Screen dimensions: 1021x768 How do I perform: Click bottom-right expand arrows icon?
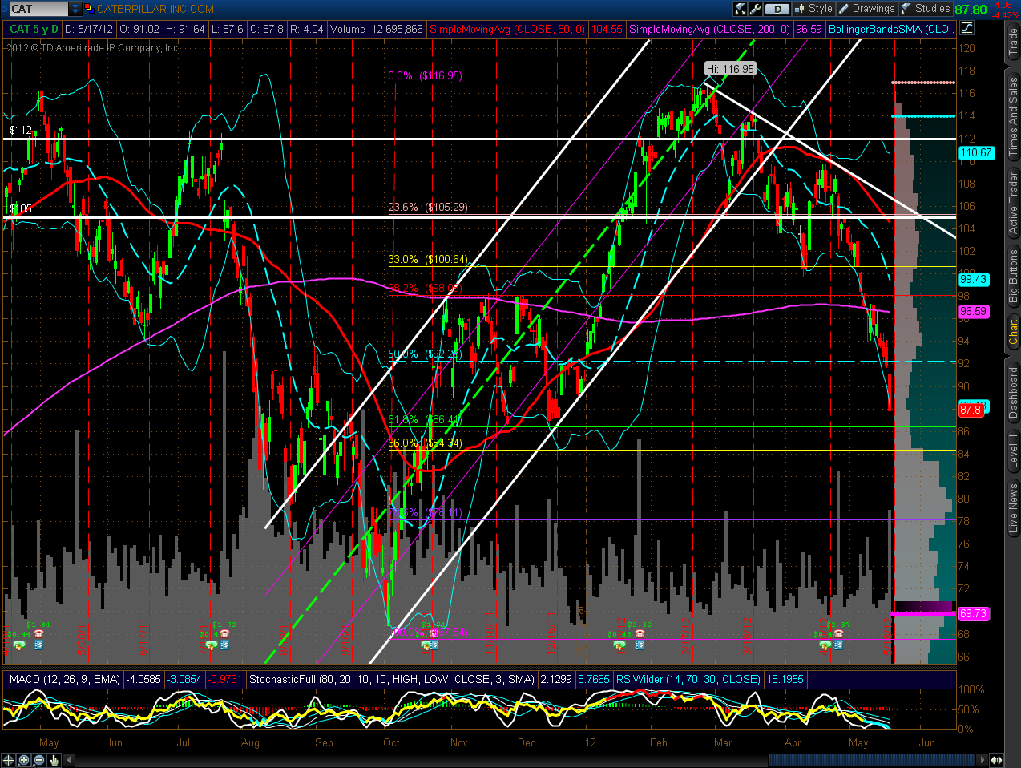tap(996, 760)
